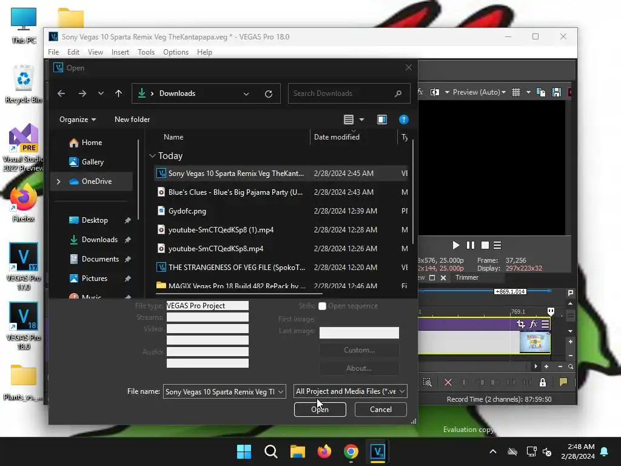
Task: Open the Insert menu in VEGAS
Action: pyautogui.click(x=120, y=52)
